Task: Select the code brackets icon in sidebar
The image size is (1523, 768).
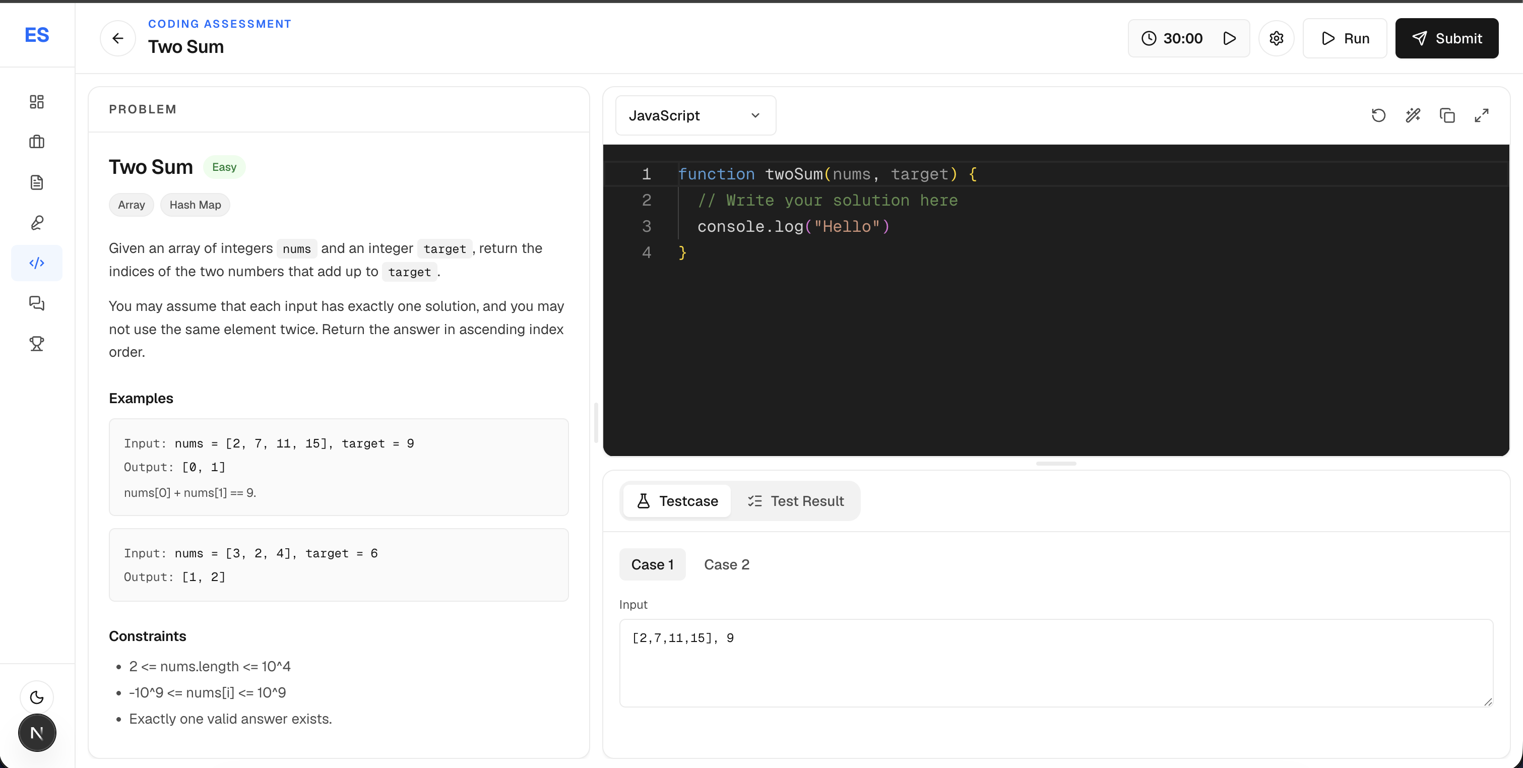Action: (x=37, y=263)
